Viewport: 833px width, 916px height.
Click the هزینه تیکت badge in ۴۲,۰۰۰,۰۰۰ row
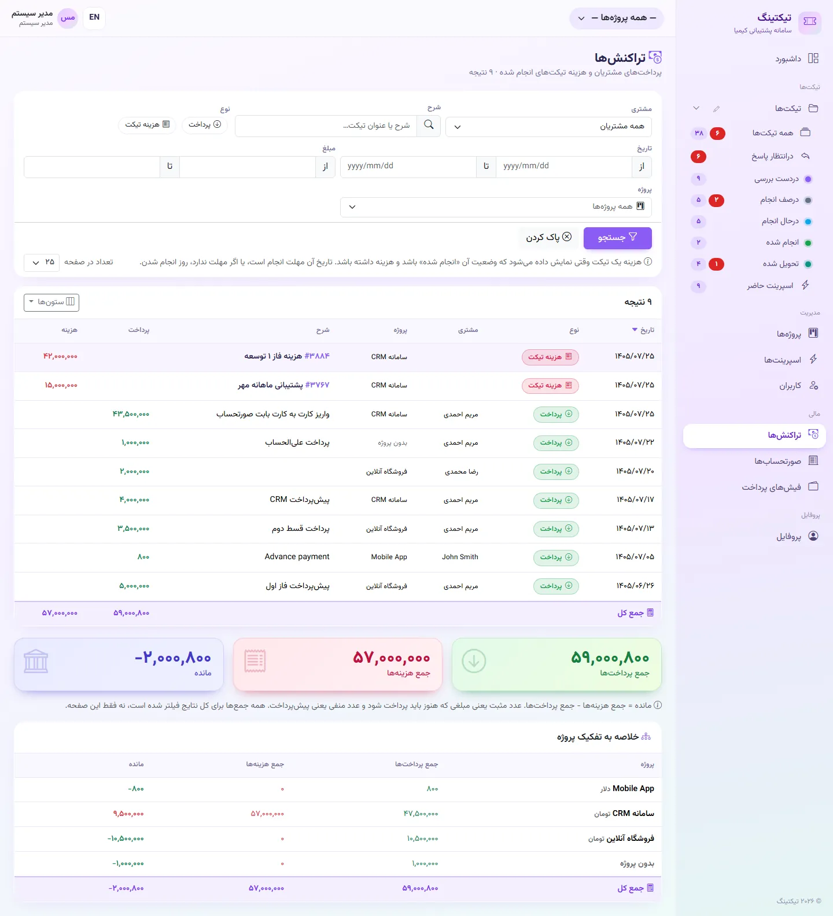pos(550,357)
